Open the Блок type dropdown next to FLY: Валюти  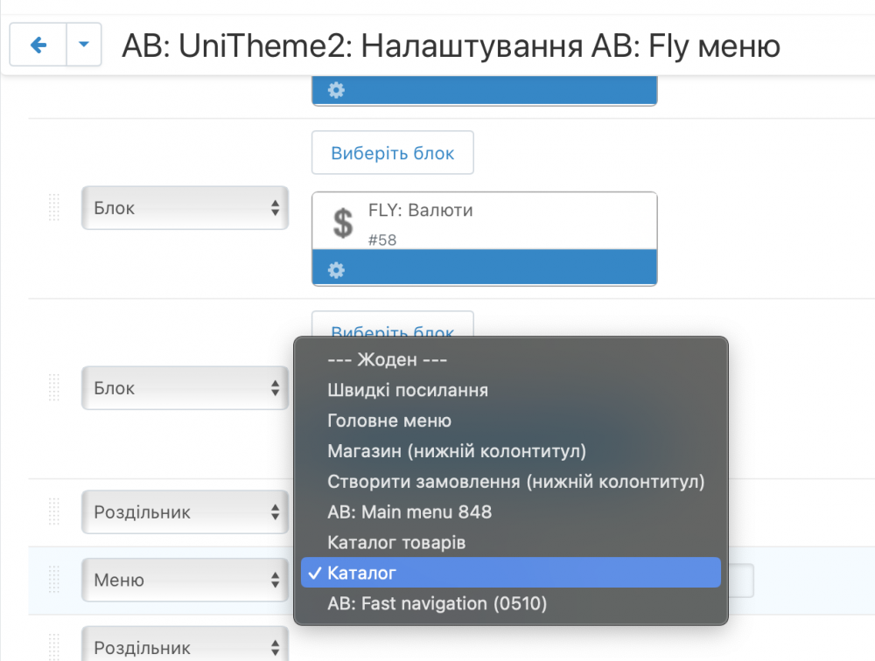185,208
